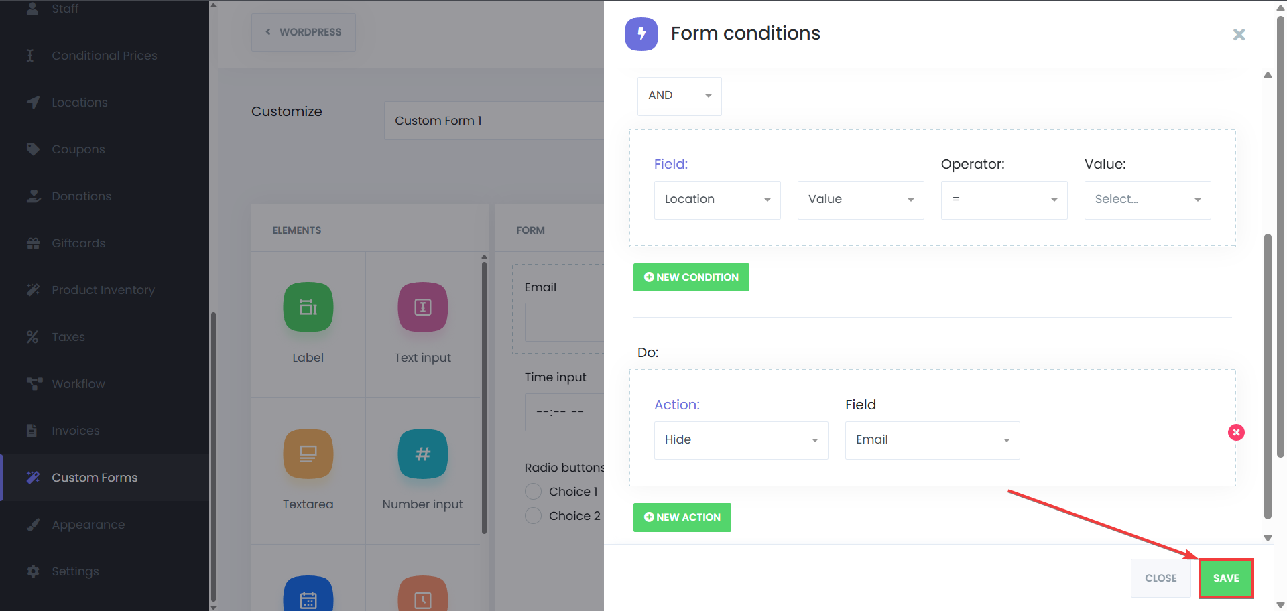
Task: Click the conditions panel vertical scrollbar
Action: click(x=1268, y=375)
